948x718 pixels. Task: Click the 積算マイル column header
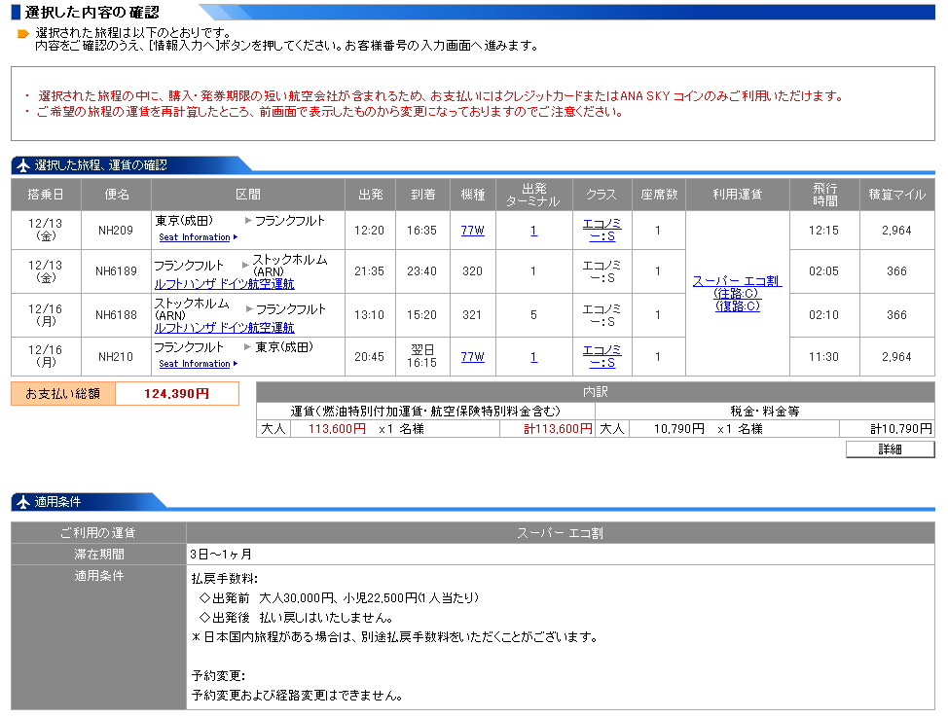pyautogui.click(x=897, y=195)
